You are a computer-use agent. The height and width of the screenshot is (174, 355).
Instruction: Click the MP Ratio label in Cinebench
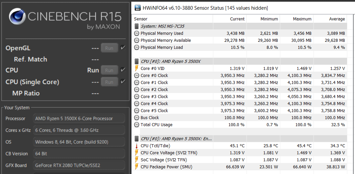[x=26, y=93]
